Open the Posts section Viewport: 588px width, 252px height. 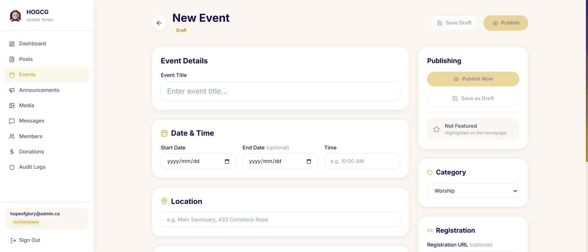pos(47,59)
